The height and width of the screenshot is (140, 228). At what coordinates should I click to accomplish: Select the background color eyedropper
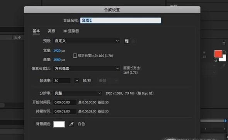point(71,124)
